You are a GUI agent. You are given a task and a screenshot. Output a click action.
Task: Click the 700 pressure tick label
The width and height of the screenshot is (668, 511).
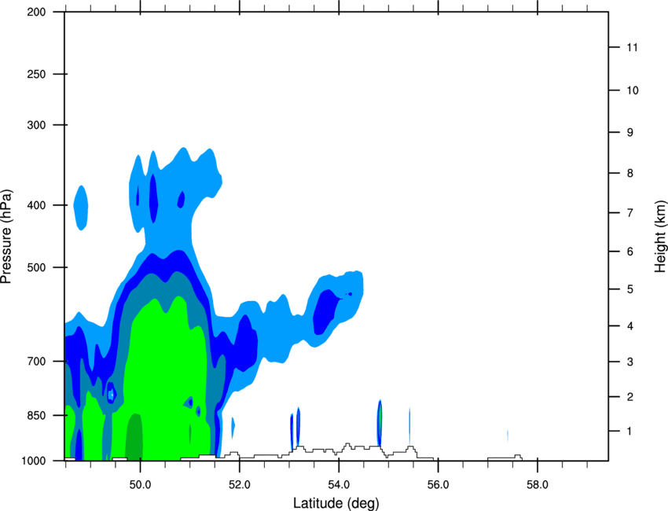click(x=37, y=361)
